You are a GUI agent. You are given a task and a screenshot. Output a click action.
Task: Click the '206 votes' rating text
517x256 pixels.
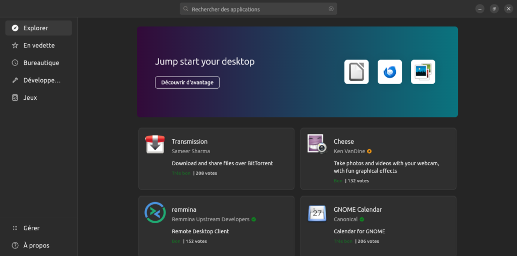click(x=368, y=241)
